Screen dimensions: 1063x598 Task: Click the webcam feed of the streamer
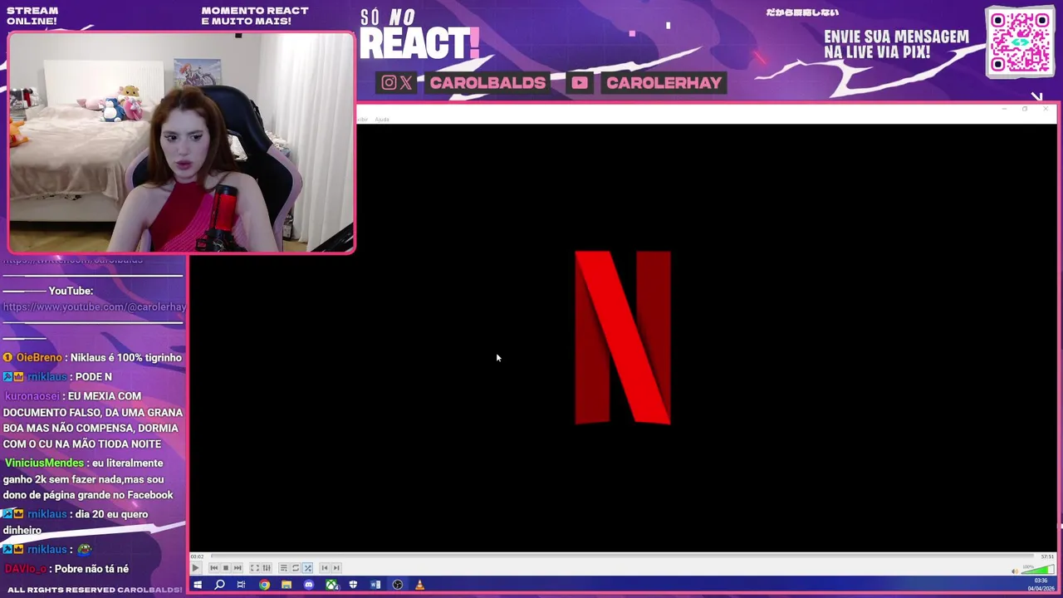181,143
